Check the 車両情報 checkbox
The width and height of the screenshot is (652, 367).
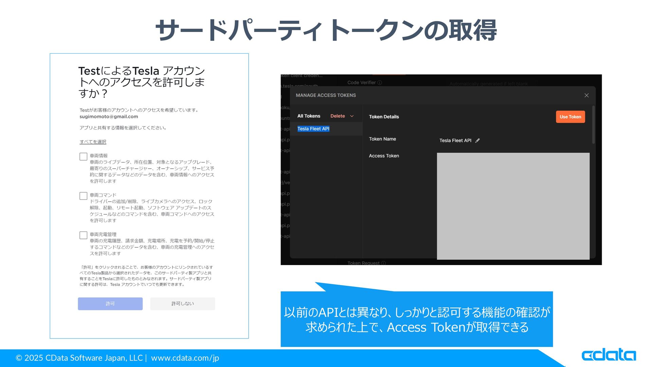point(83,157)
